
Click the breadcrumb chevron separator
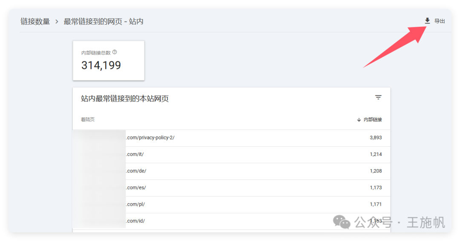click(57, 21)
